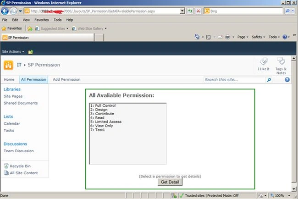Open the Site Actions menu
The width and height of the screenshot is (298, 199).
[x=13, y=51]
